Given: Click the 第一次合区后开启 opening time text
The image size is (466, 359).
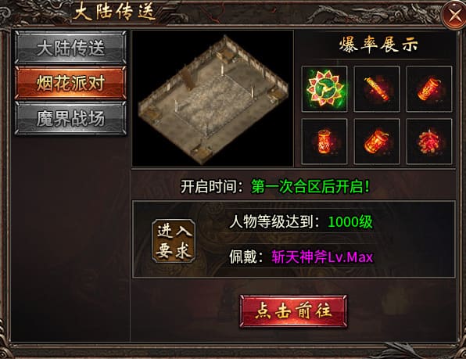Looking at the screenshot, I should click(x=310, y=187).
